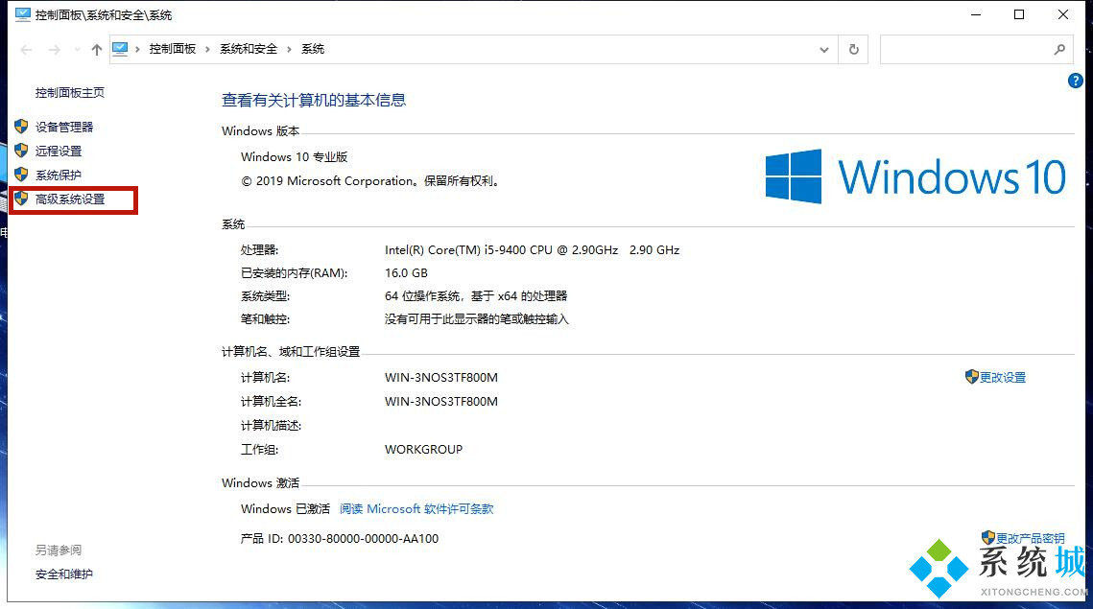
Task: Expand the chevron before 控制面板 breadcrumb
Action: [x=137, y=49]
